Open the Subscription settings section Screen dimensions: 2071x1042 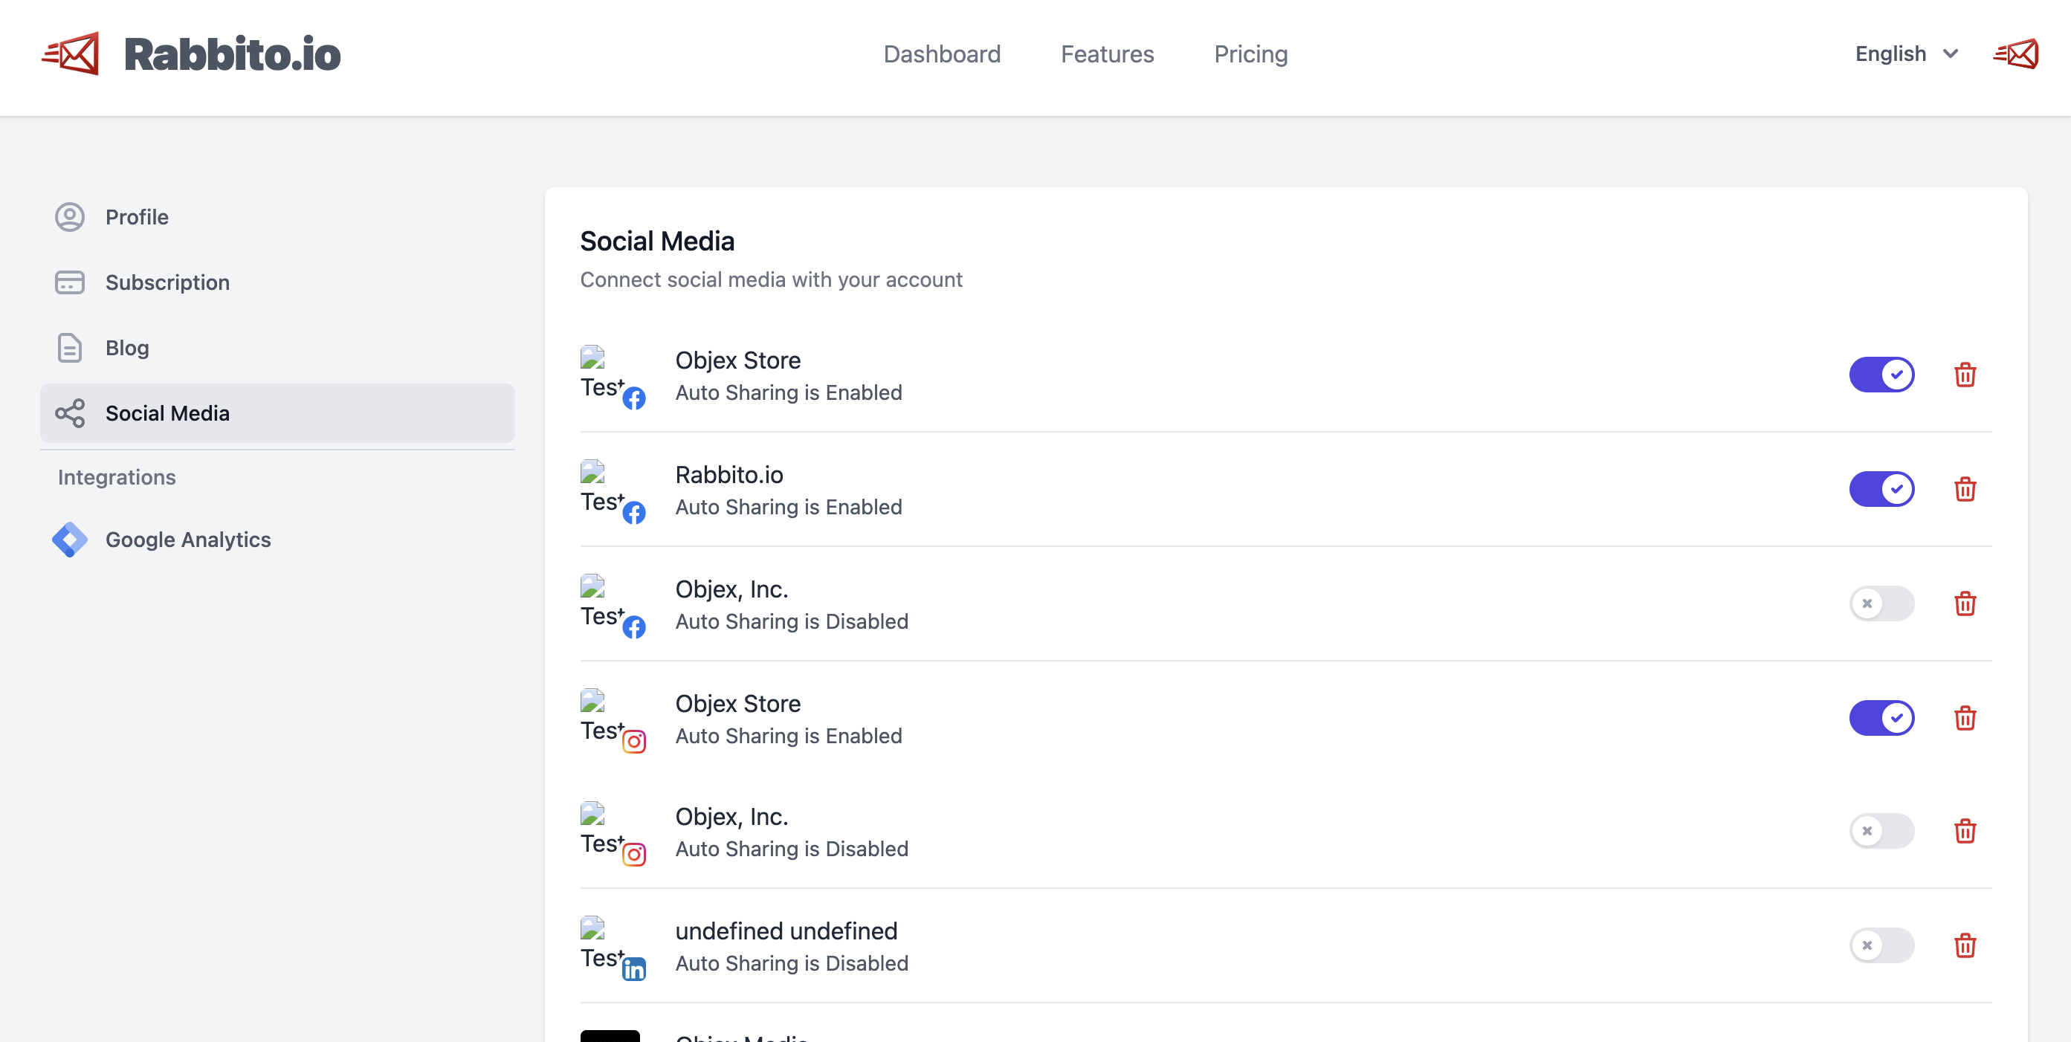(x=277, y=282)
